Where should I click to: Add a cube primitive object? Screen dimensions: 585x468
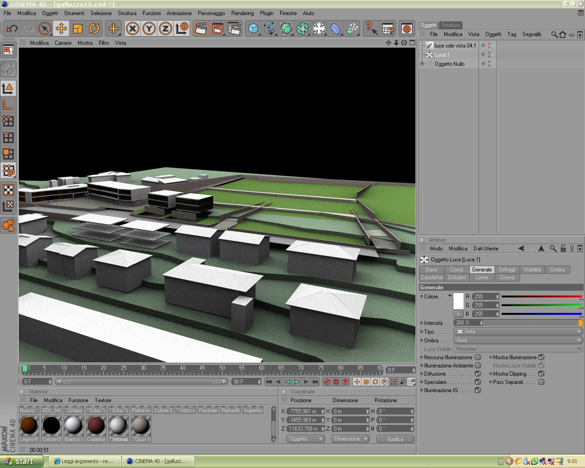[x=253, y=29]
